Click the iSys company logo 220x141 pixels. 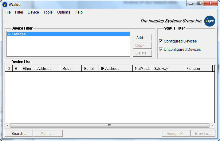[x=210, y=21]
